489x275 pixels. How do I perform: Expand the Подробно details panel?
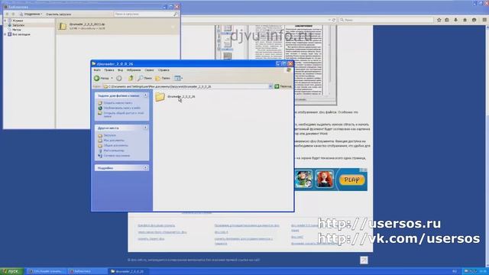pos(145,168)
